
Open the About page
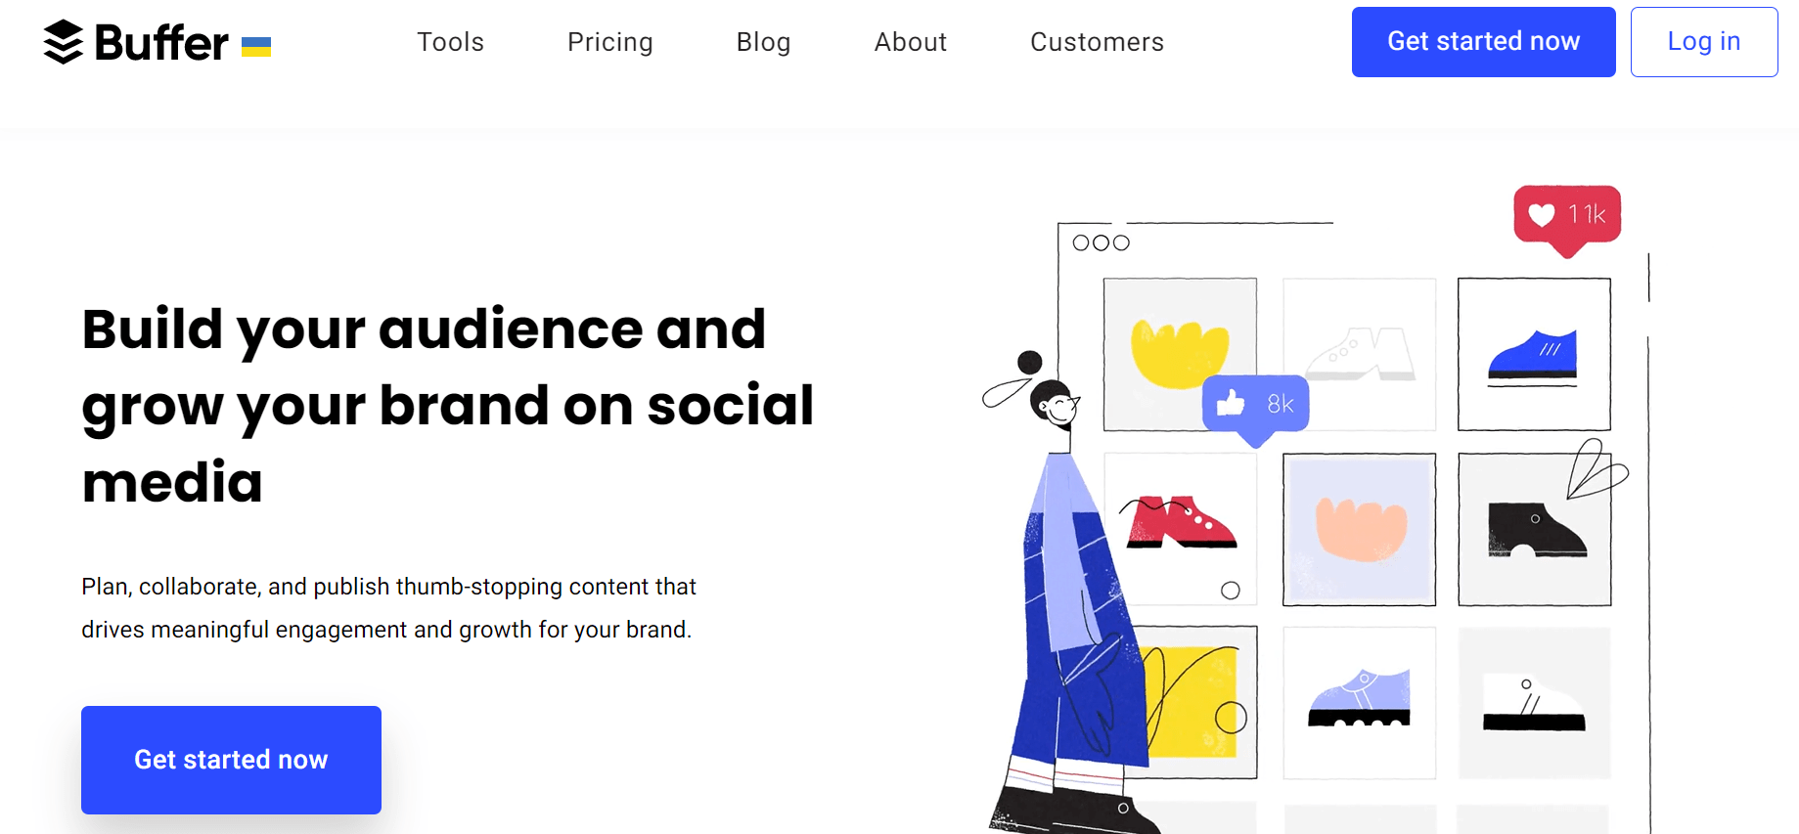click(910, 41)
